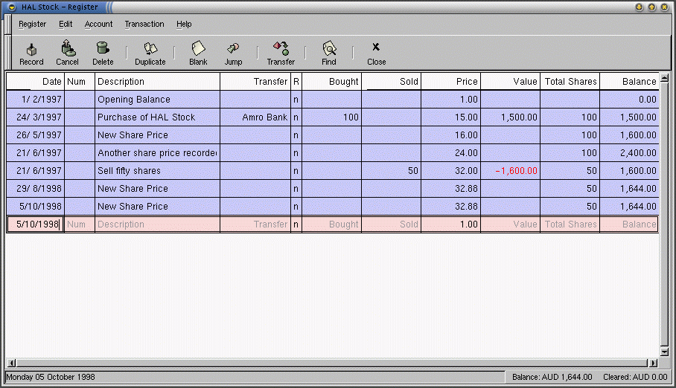Open the Transfer dialog from the toolbar
Screen dimensions: 676x388
(281, 48)
